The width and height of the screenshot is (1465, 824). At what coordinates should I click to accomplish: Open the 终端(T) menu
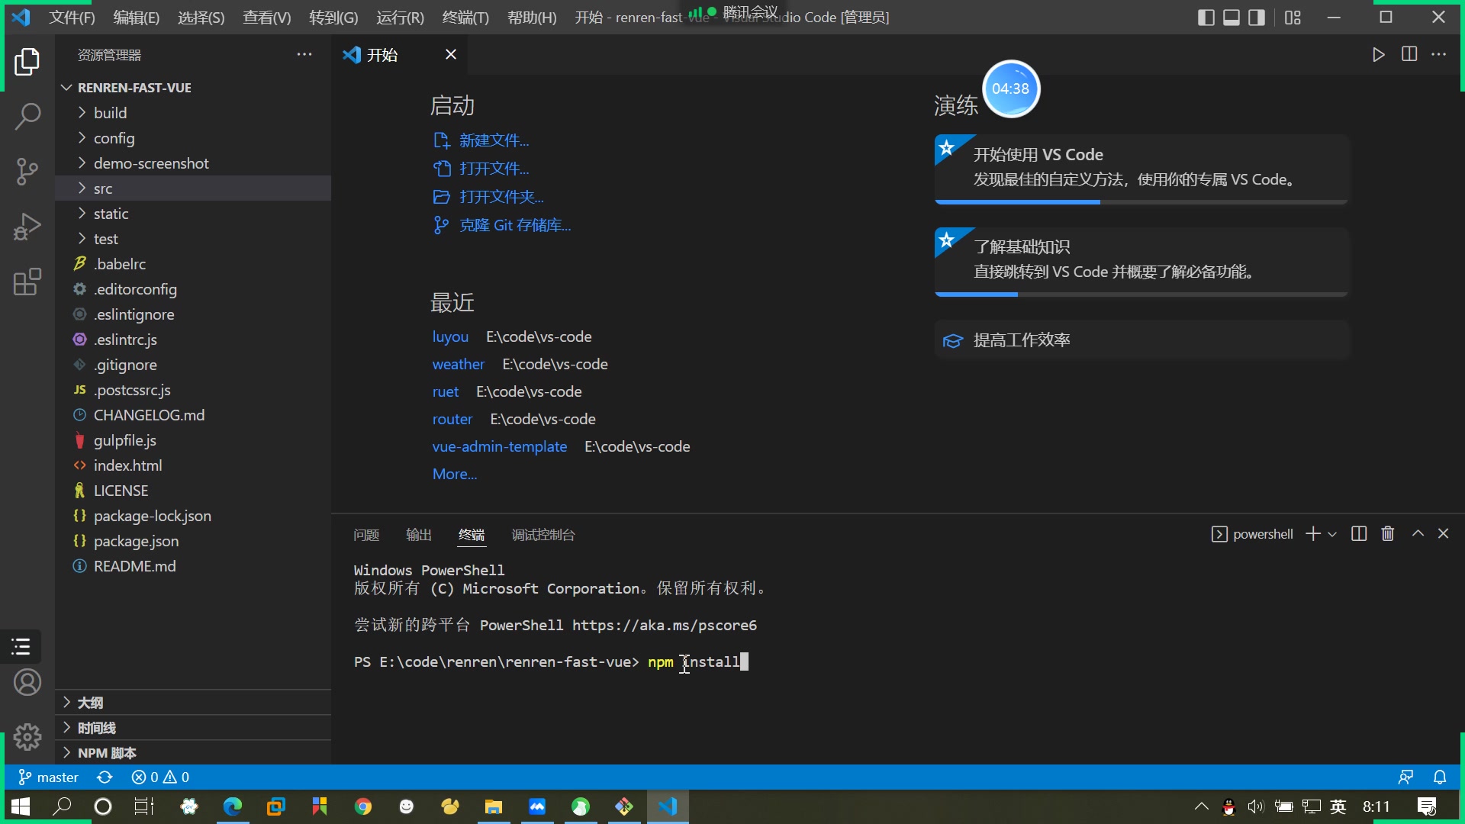[x=465, y=17]
